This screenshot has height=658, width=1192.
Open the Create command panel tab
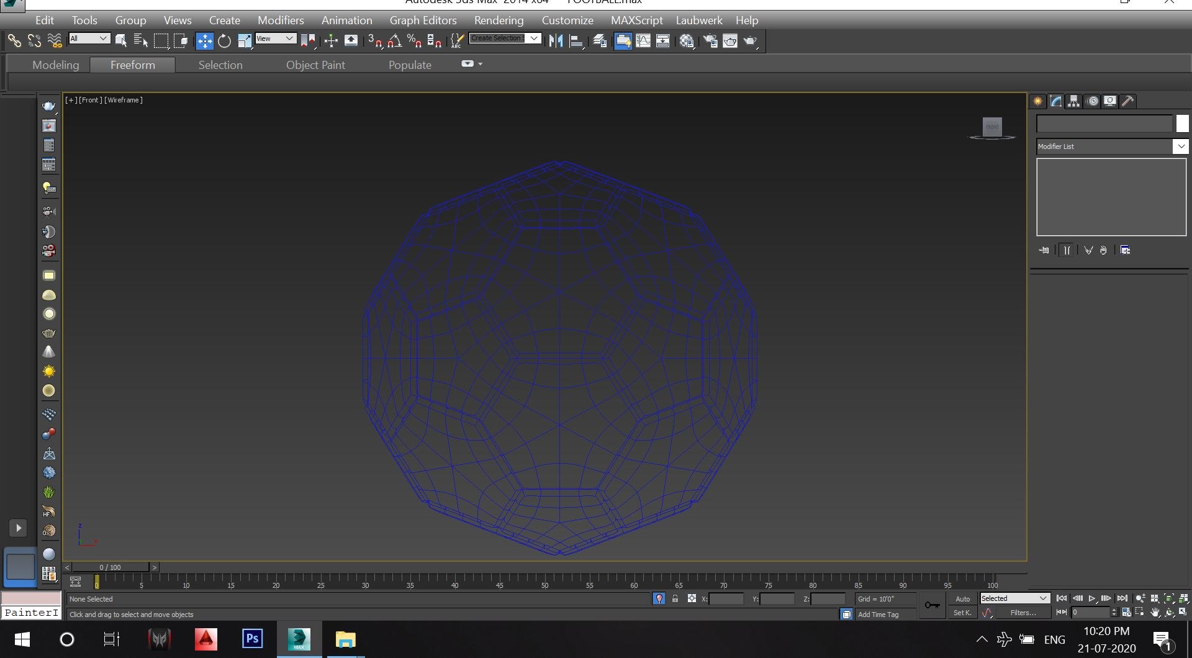click(x=1037, y=101)
